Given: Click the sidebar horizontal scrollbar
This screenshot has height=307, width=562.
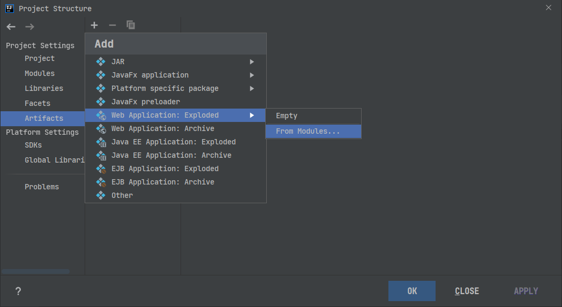Looking at the screenshot, I should point(35,272).
